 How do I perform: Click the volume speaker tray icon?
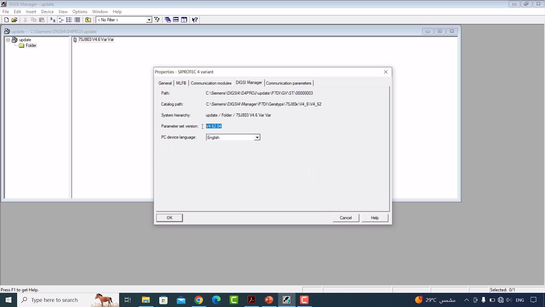tap(508, 300)
